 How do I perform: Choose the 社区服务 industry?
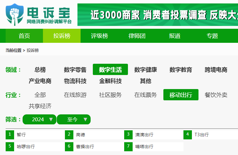[110, 95]
